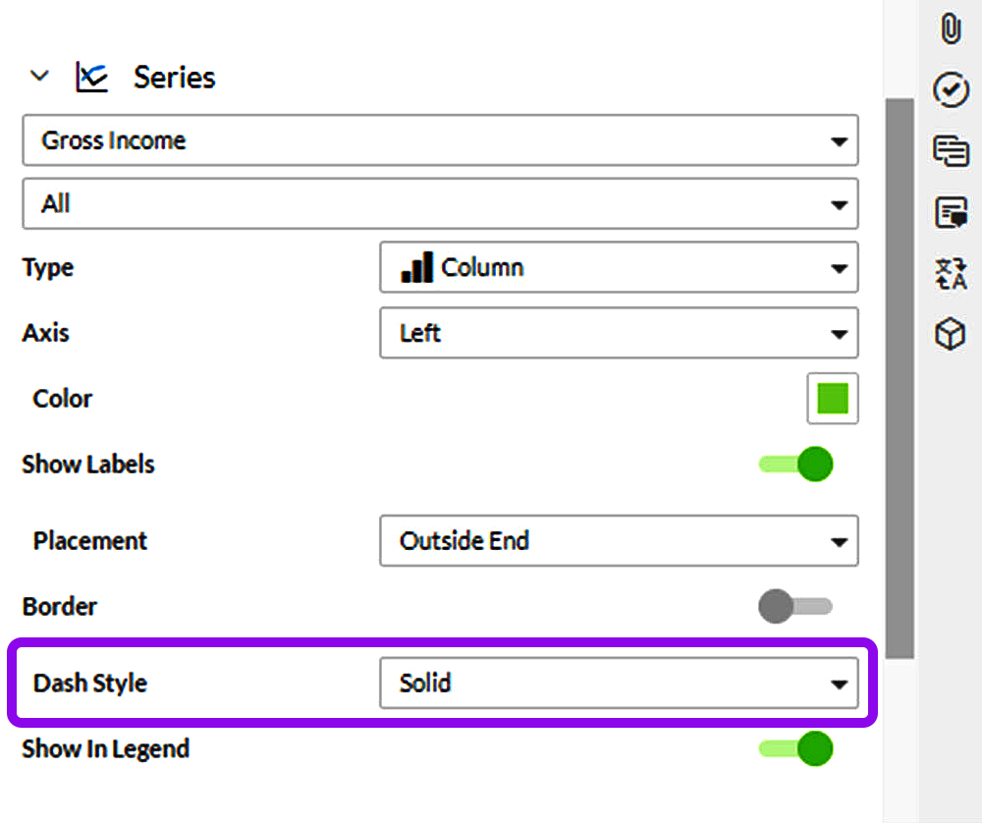Click the column bars icon in Type

coord(416,267)
